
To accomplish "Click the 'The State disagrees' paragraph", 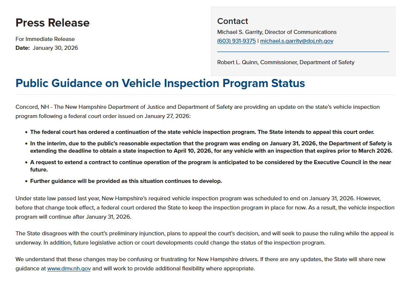I will tap(205, 238).
